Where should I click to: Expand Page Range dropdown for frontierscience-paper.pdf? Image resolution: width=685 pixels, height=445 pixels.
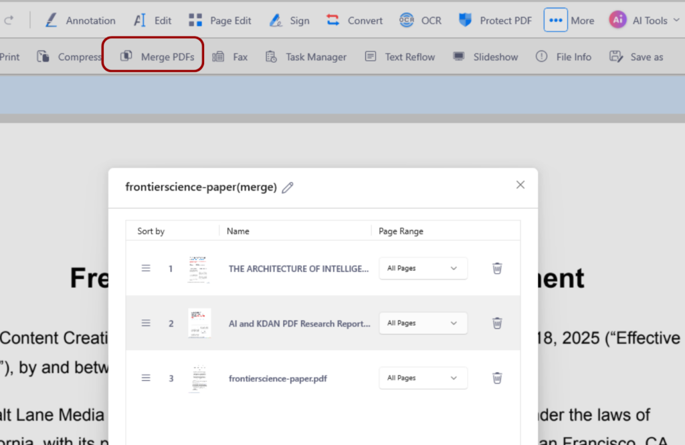coord(423,378)
